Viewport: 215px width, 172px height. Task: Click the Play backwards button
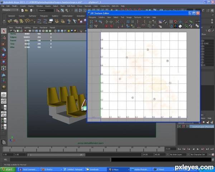point(193,149)
